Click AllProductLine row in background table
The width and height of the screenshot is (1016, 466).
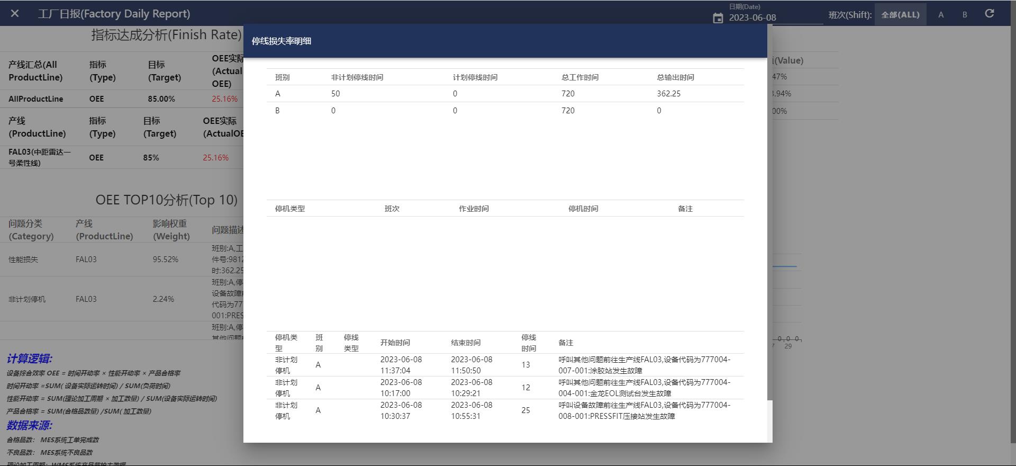pos(122,99)
